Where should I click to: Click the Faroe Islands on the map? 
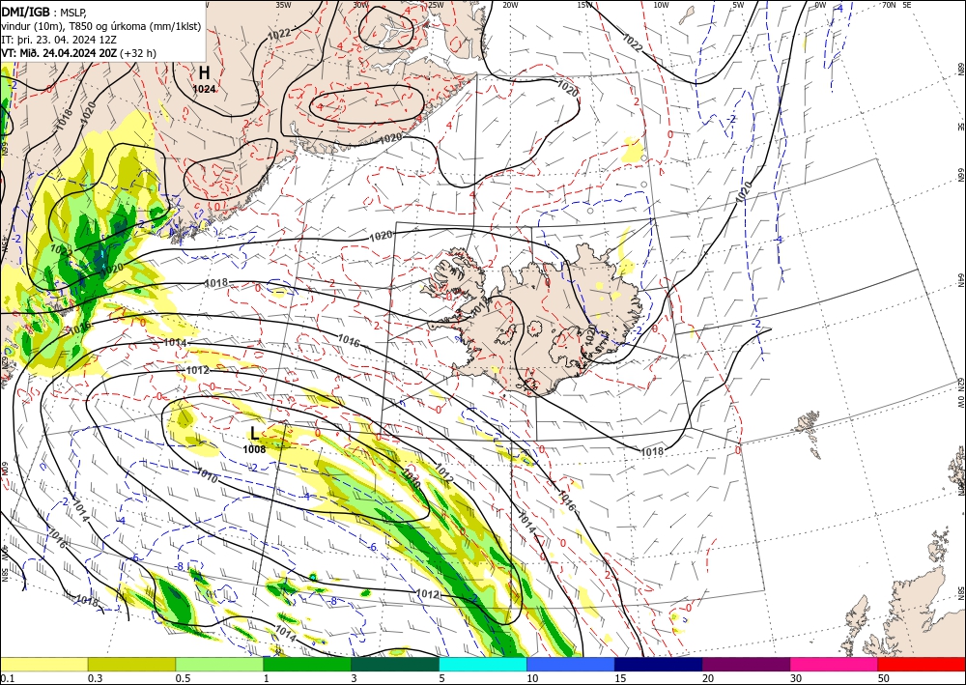[x=807, y=422]
